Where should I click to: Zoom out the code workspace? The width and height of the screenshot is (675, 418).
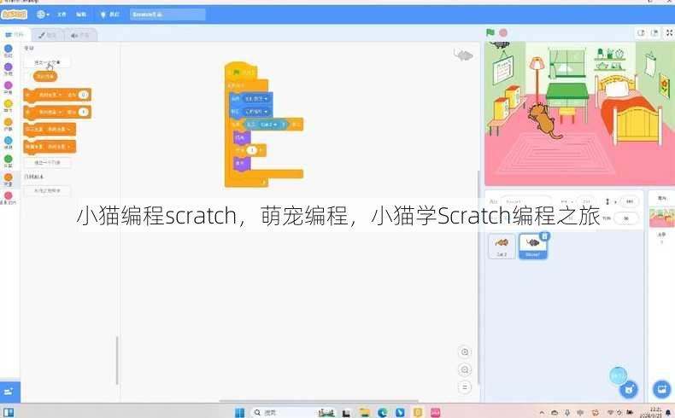[465, 369]
